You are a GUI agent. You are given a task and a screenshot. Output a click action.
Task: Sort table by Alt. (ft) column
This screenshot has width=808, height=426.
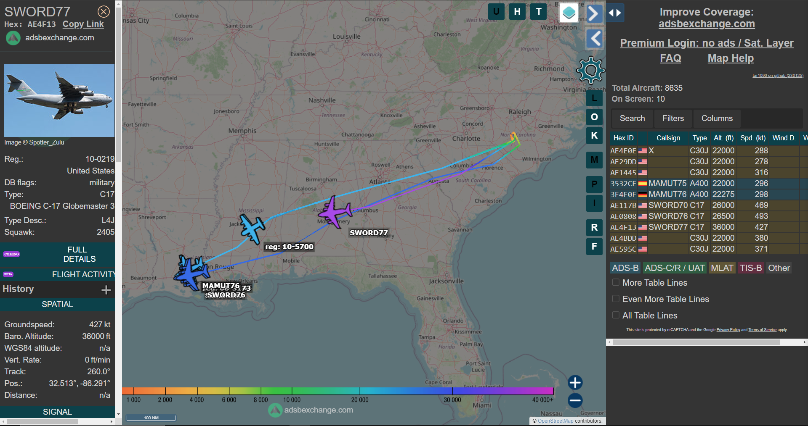click(723, 138)
